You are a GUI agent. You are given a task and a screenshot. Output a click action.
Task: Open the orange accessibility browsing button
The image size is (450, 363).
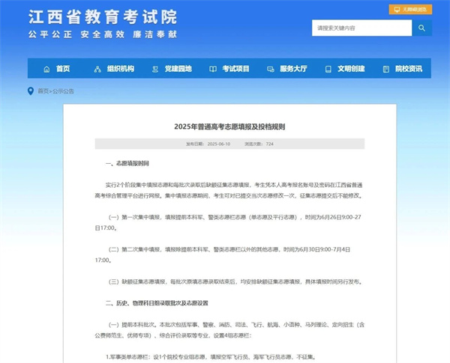[410, 10]
